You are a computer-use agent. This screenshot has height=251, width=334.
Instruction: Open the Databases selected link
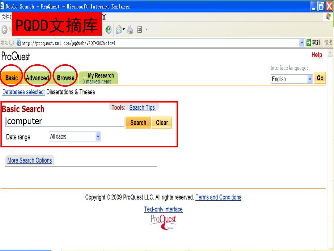point(23,92)
